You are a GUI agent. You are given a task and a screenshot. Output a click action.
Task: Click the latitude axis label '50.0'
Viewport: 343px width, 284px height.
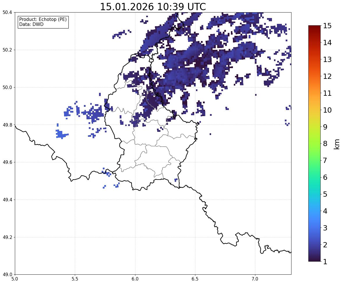point(7,88)
